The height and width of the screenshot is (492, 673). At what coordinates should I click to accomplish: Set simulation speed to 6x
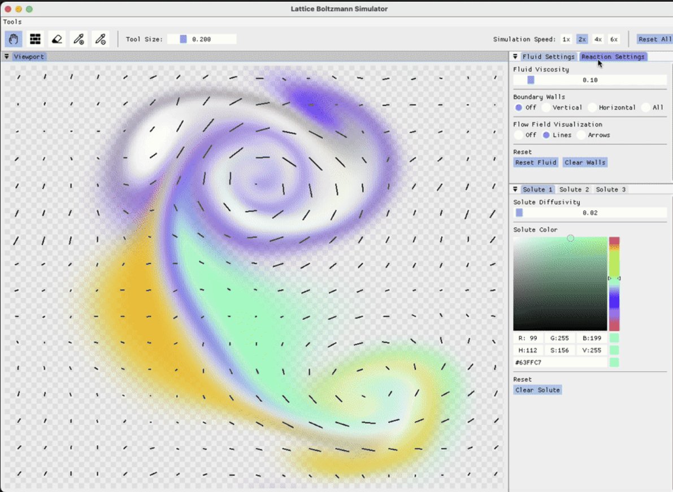614,39
